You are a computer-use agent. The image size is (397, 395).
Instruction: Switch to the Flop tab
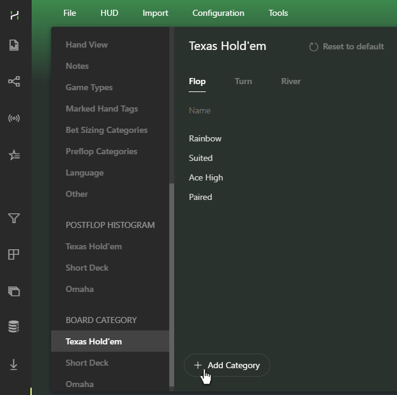coord(197,82)
